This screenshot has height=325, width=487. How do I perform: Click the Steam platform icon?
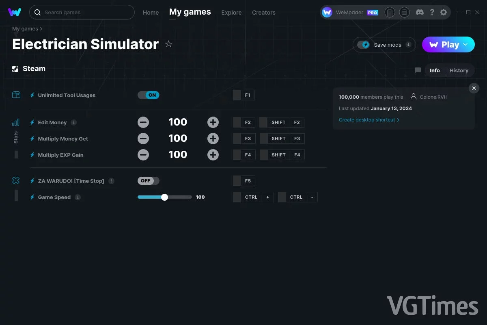pos(15,69)
